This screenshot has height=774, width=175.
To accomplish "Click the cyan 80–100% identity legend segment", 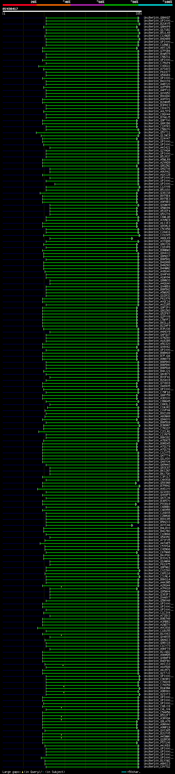I will (155, 5).
